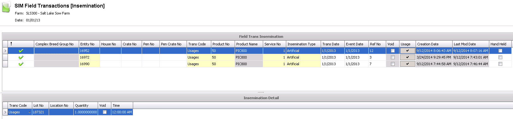Click the green checkmark status for entity 16972
This screenshot has width=513, height=119.
tap(21, 57)
